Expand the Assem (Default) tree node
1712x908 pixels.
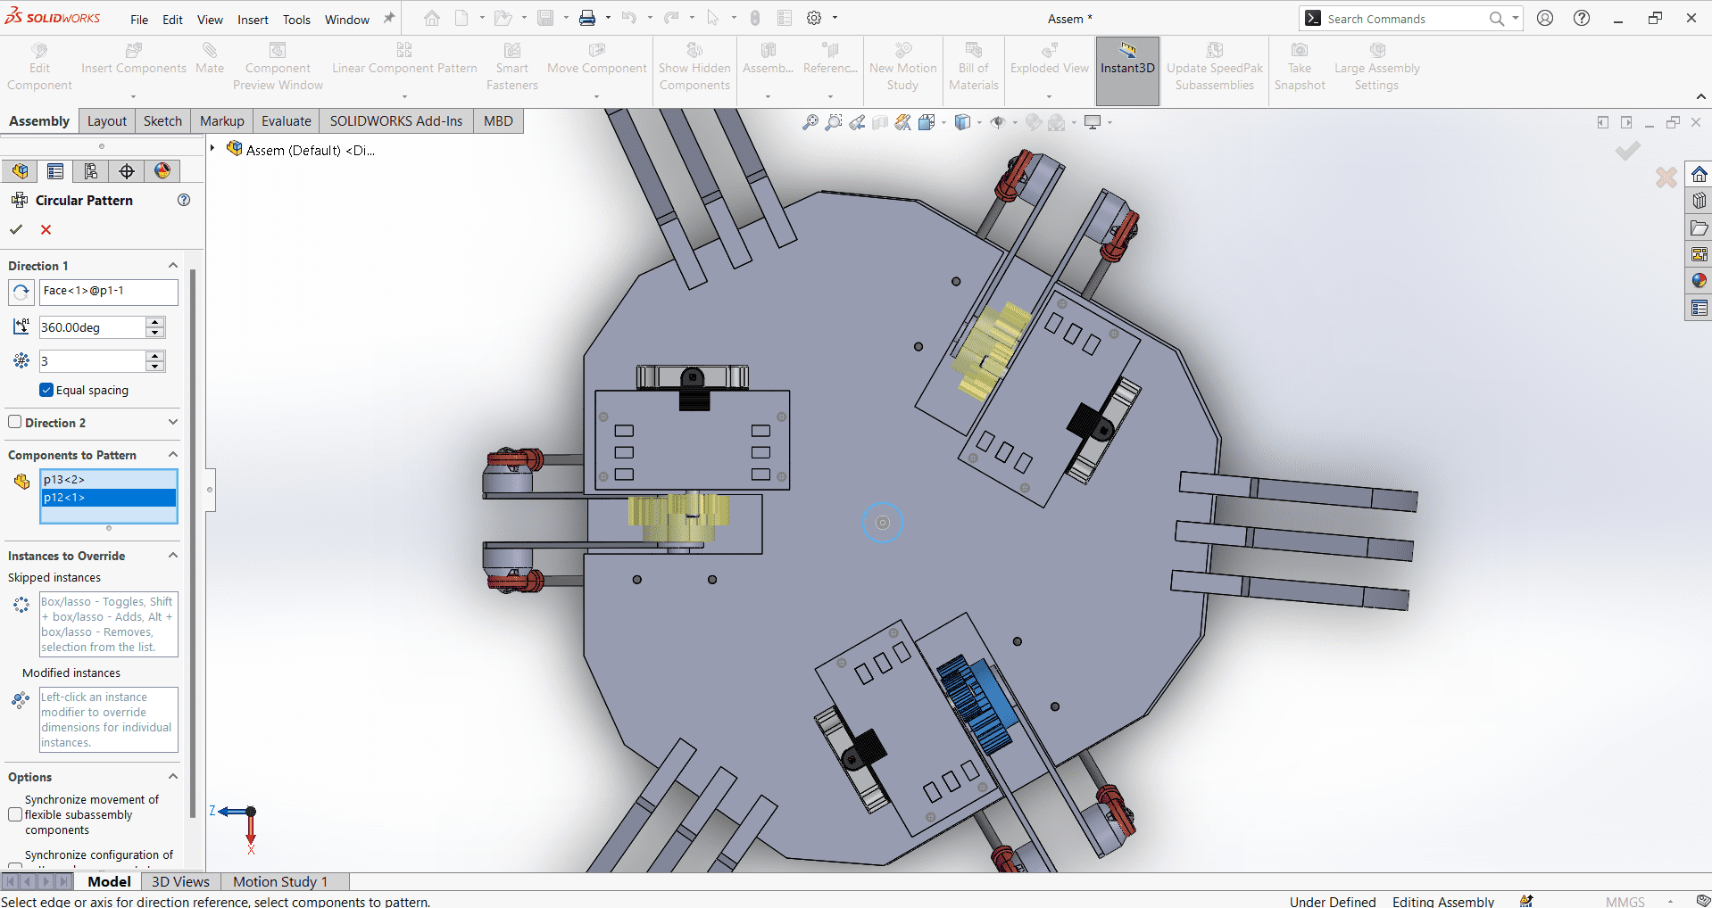(x=212, y=148)
